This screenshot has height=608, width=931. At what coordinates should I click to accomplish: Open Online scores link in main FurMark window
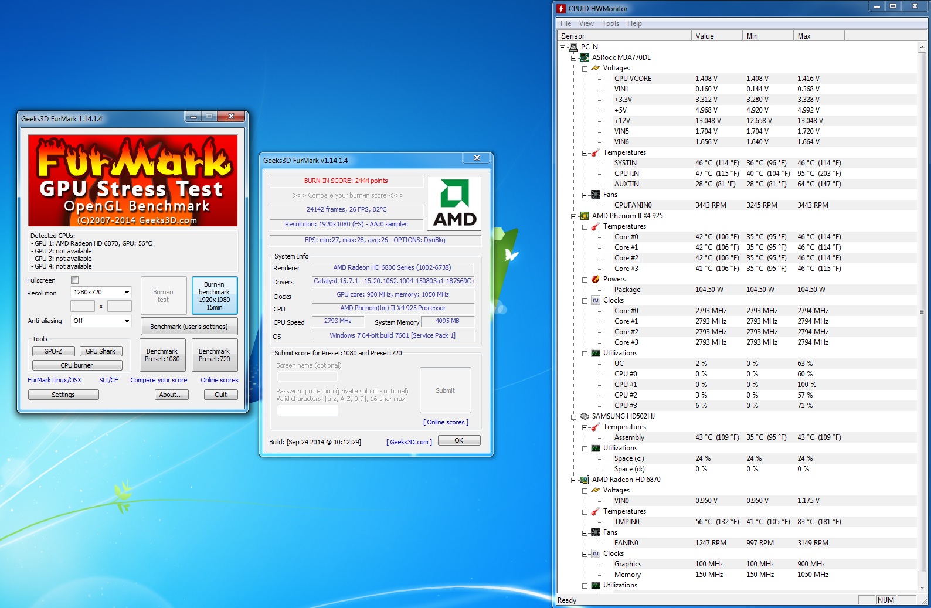[x=219, y=380]
